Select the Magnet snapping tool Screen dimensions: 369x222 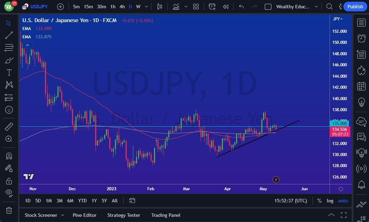point(9,156)
